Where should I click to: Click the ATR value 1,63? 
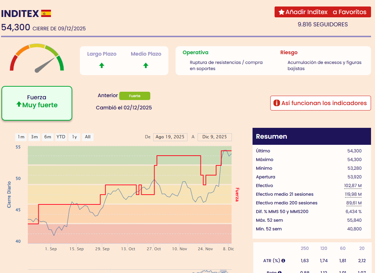click(x=305, y=261)
